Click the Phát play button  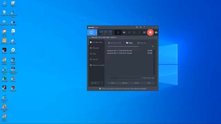click(x=113, y=83)
